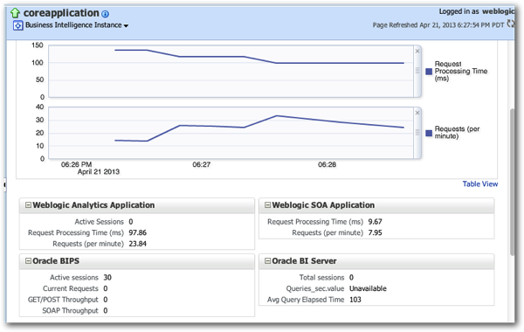Image resolution: width=524 pixels, height=332 pixels.
Task: Select the Request Processing Time legend swatch
Action: click(x=429, y=72)
